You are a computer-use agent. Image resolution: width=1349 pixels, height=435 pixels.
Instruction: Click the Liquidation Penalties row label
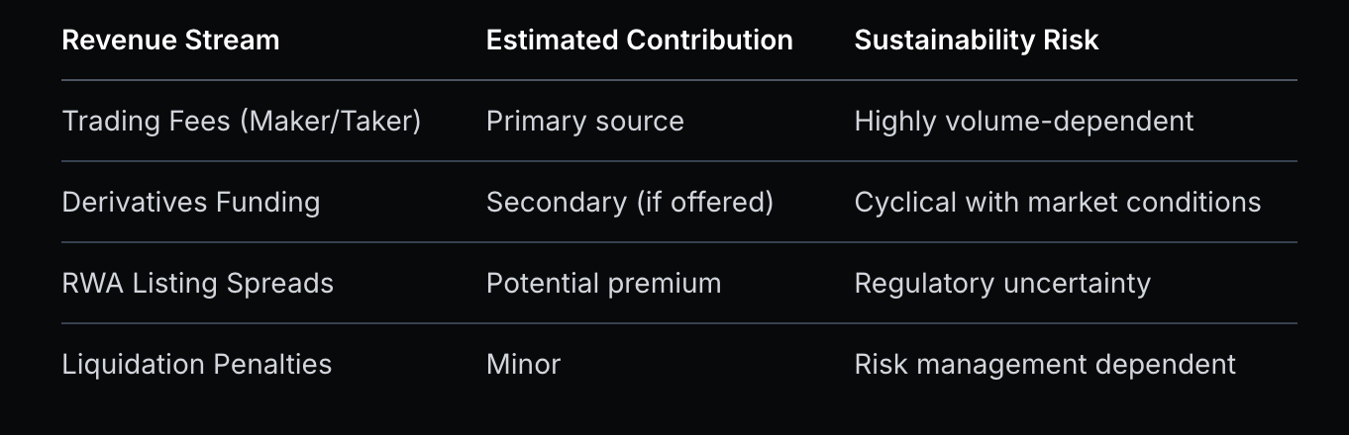point(196,364)
